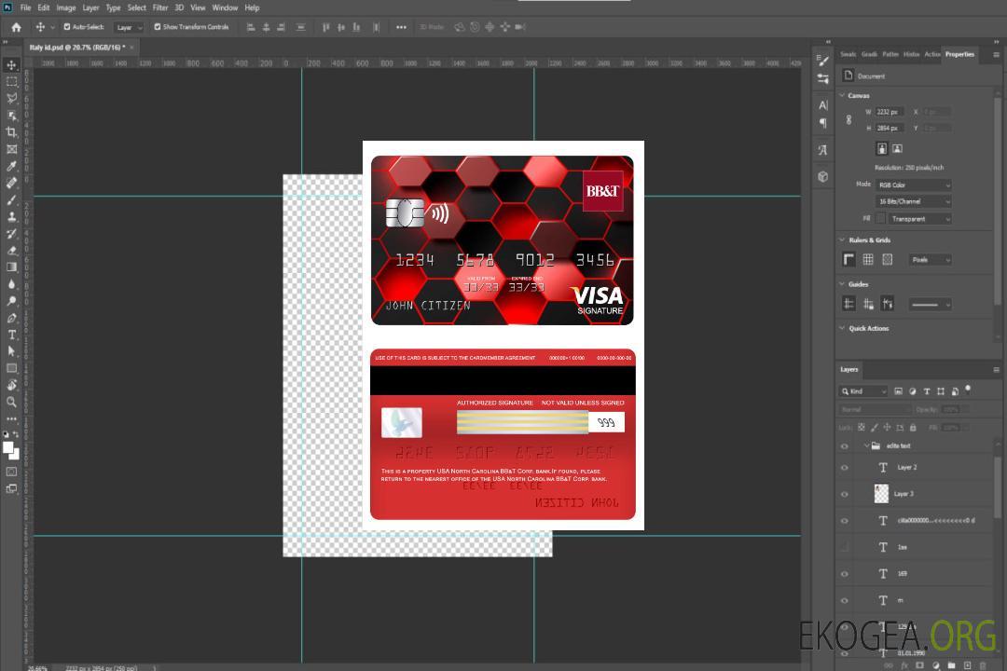
Task: Select the Clone Stamp tool
Action: [x=11, y=216]
